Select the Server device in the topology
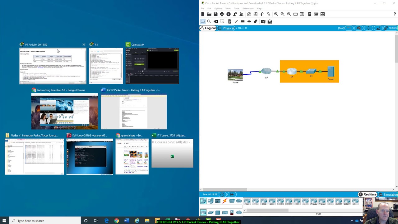The image size is (398, 224). coord(331,73)
